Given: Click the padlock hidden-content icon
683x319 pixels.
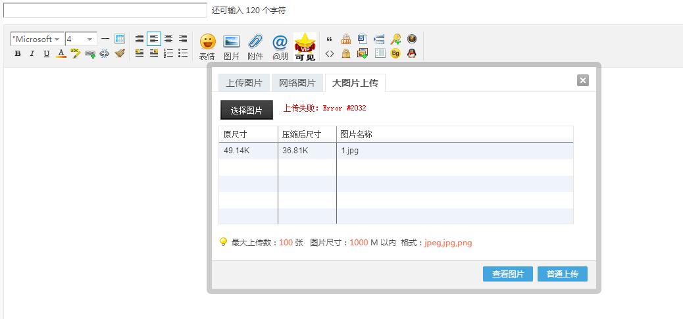Looking at the screenshot, I should click(346, 53).
